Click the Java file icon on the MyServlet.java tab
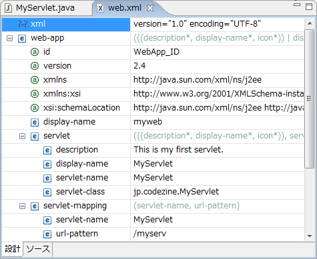The height and width of the screenshot is (259, 317). pos(9,8)
